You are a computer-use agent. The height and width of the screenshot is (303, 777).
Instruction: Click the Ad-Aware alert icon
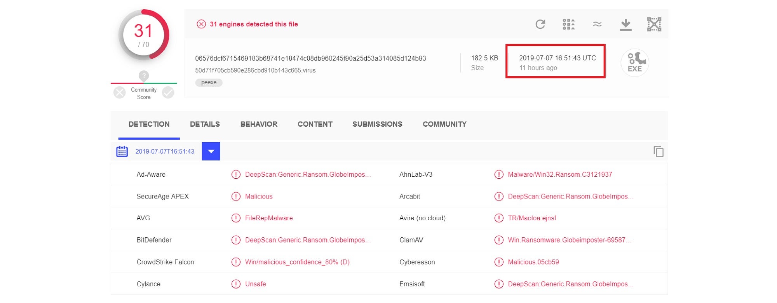pyautogui.click(x=236, y=174)
